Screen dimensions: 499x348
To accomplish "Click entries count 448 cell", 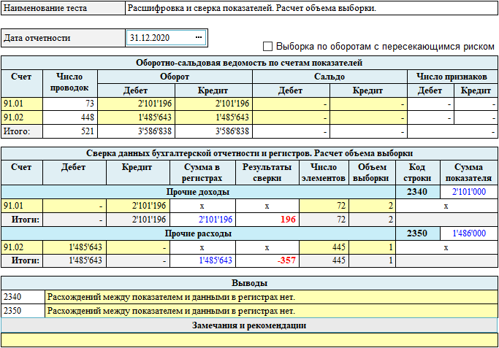I will pos(70,117).
